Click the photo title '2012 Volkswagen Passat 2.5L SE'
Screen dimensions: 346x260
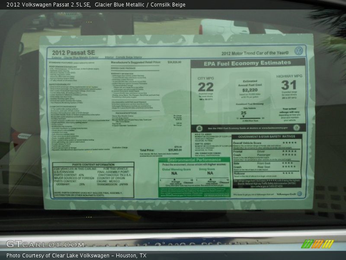tap(48, 5)
